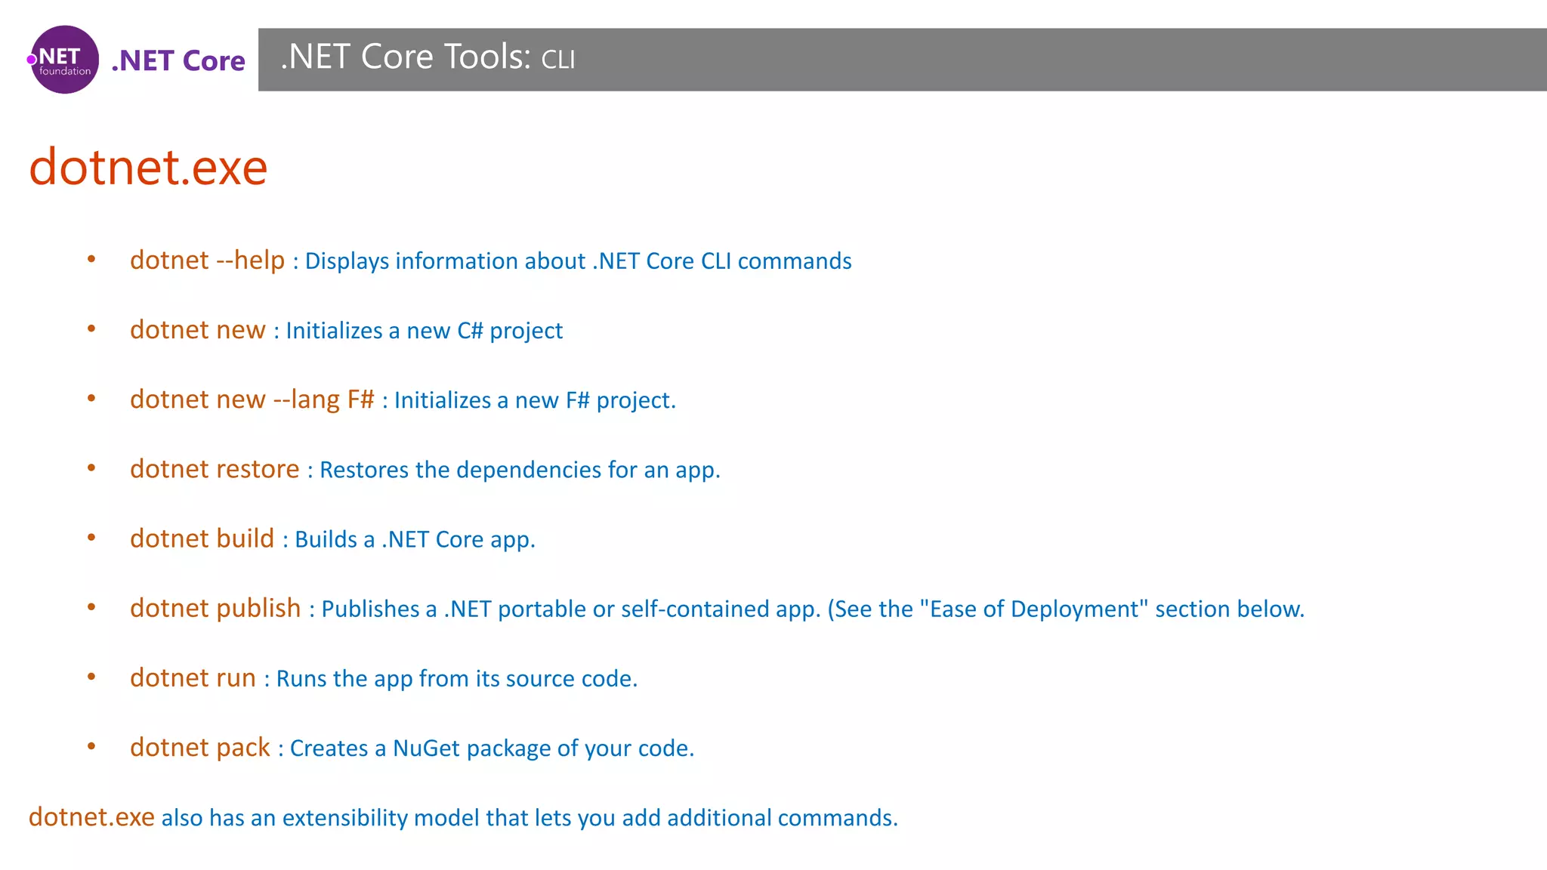Click the .NET foundation purple logo
1547x870 pixels.
click(x=64, y=60)
